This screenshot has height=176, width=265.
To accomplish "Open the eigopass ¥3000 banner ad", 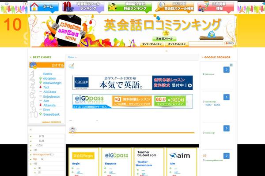I will pyautogui.click(x=132, y=101).
